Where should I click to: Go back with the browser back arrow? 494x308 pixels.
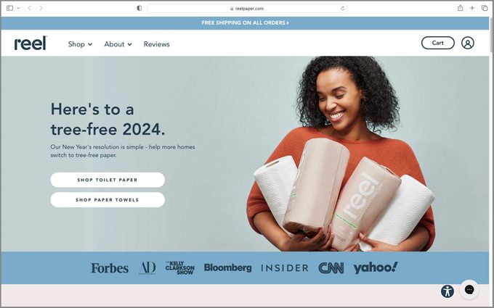[29, 8]
